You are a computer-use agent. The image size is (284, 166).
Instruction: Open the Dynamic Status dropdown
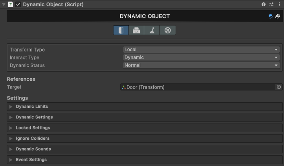(201, 65)
